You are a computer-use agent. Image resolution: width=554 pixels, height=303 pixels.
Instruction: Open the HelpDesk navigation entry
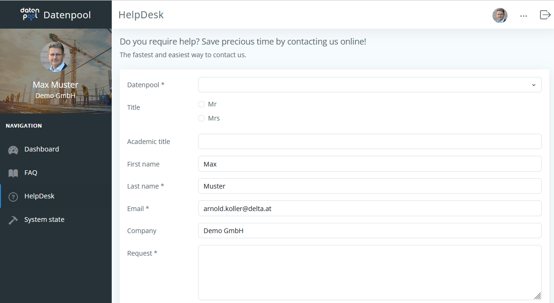tap(40, 196)
